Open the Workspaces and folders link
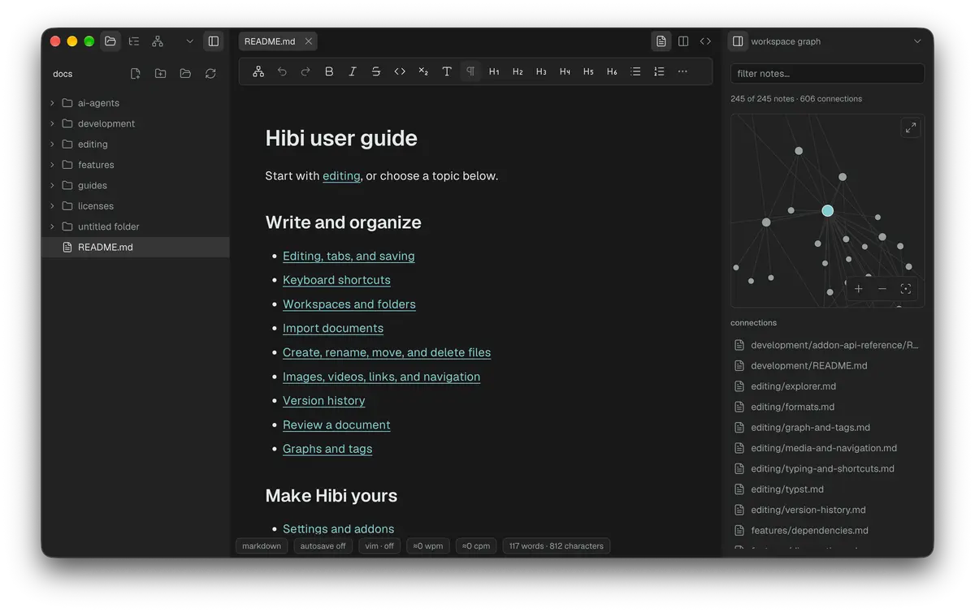Screen dimensions: 975x612 349,304
